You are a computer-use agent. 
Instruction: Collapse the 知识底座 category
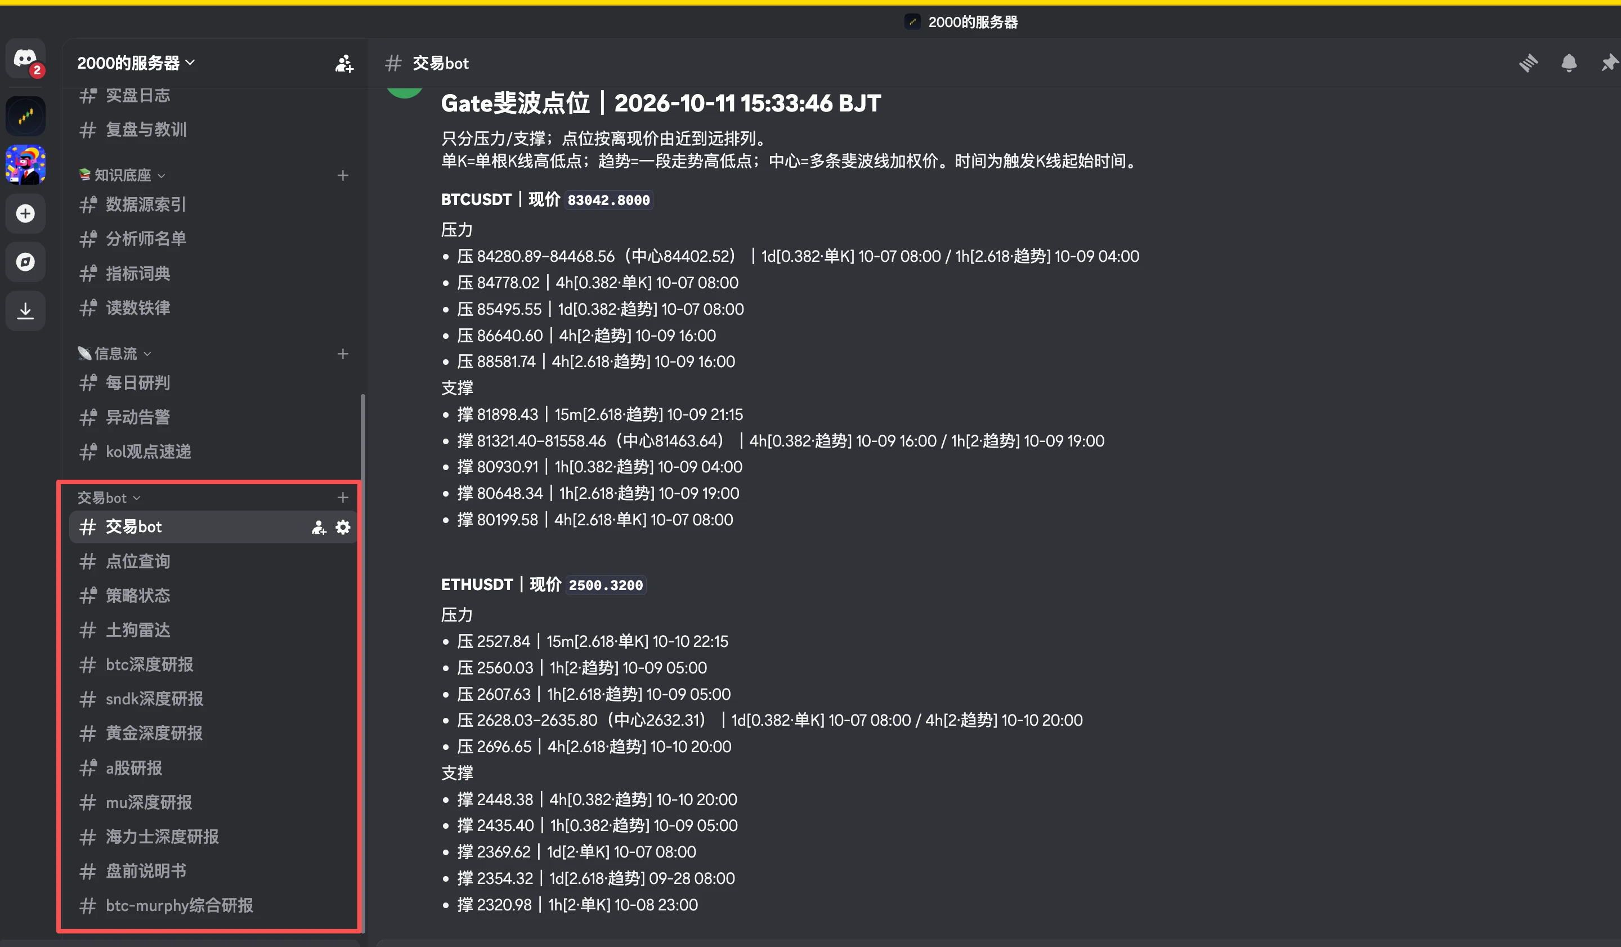click(122, 175)
